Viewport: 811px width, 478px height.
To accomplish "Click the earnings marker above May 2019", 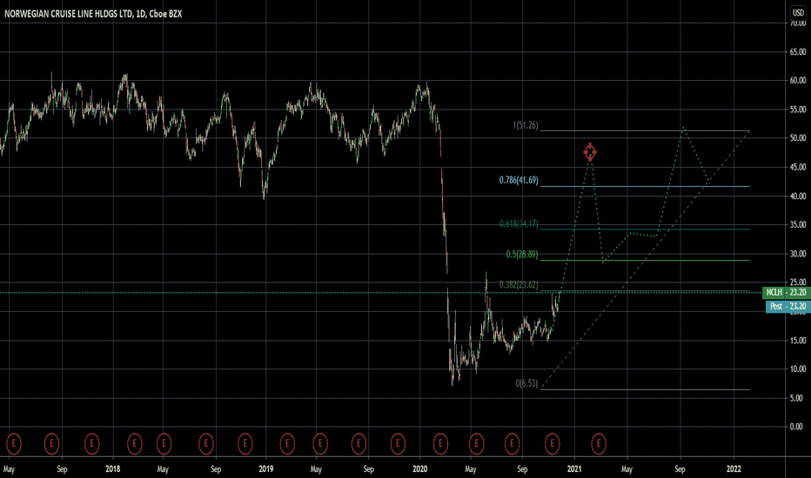I will (320, 443).
